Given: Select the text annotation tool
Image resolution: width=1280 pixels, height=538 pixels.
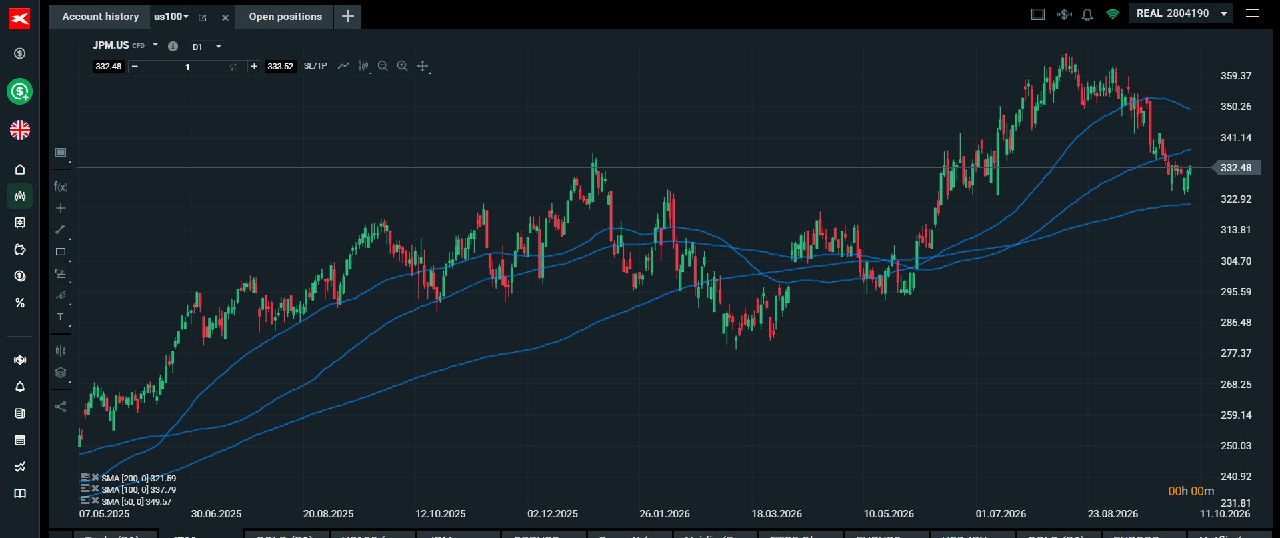Looking at the screenshot, I should coord(61,317).
